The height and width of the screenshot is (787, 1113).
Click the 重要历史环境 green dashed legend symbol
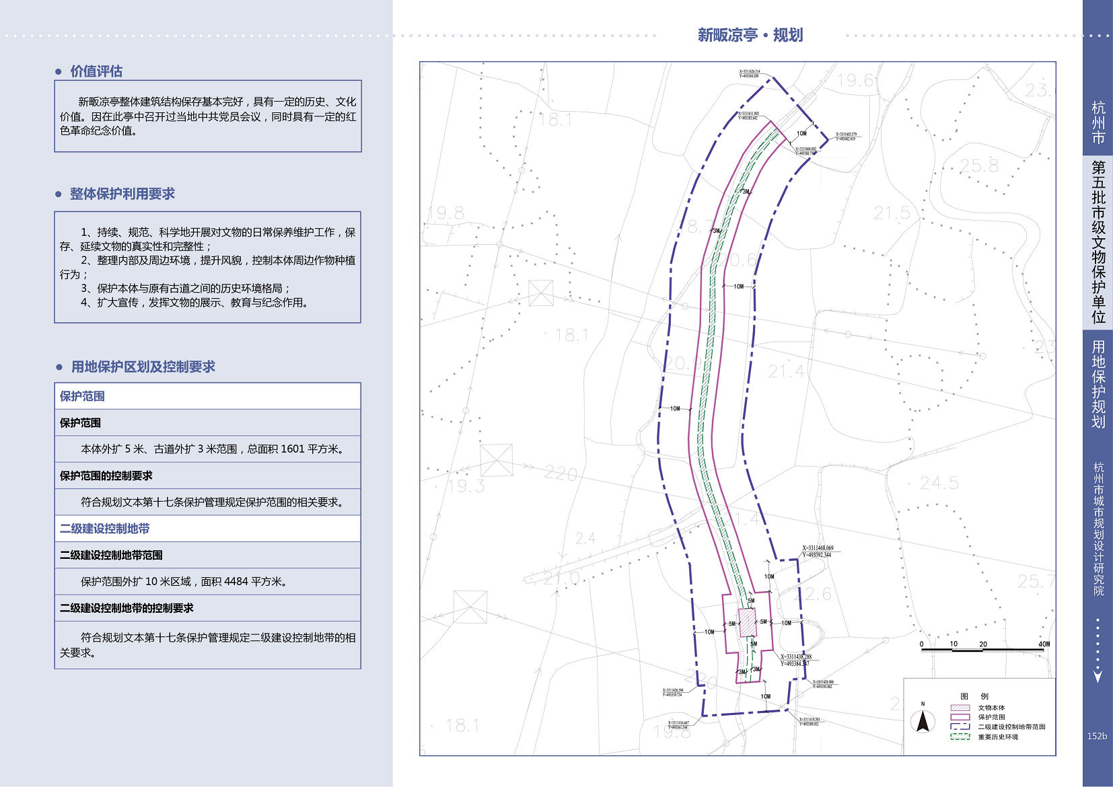pos(960,737)
